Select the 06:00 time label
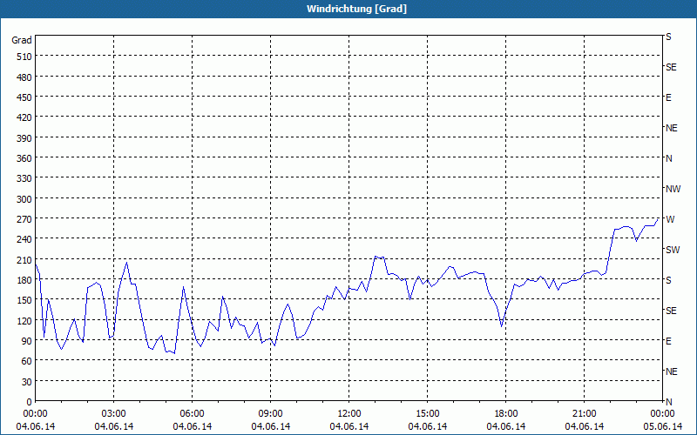The height and width of the screenshot is (435, 697). tap(192, 414)
